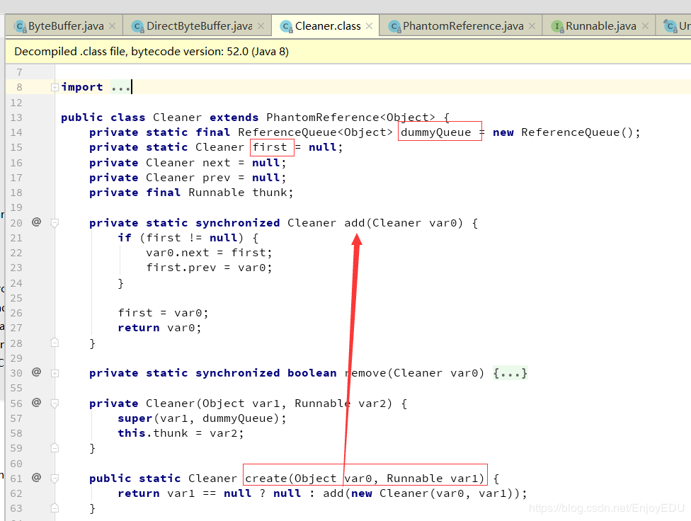Click the Runnable.java interface icon
Viewport: 691px width, 521px height.
click(557, 26)
